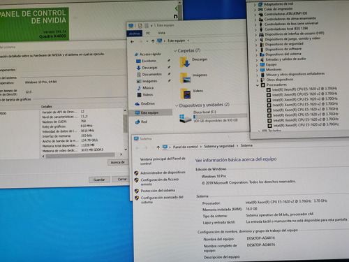Click the Procesadores category icon

[x=263, y=85]
